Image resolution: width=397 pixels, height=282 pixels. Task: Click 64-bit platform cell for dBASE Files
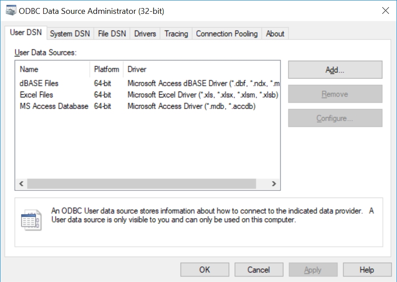pos(103,84)
